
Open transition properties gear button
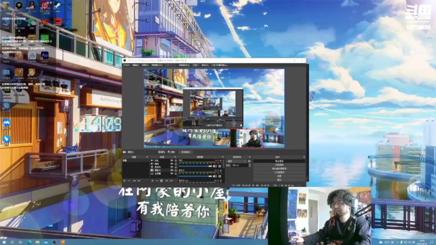point(250,161)
